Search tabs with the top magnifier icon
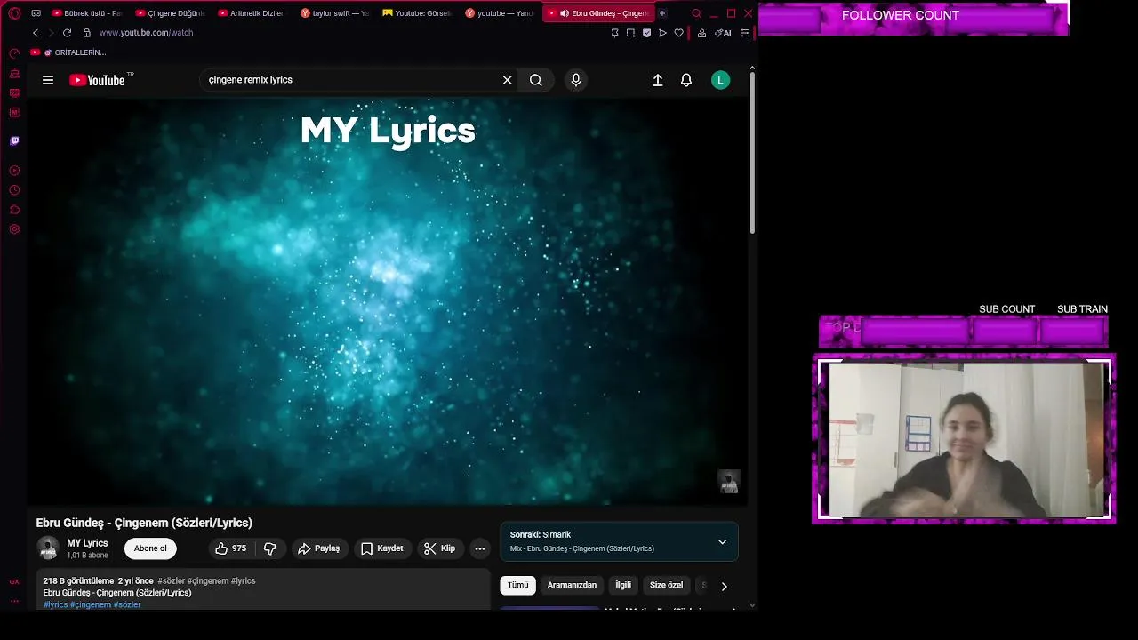Screen dimensions: 1138x640 click(x=696, y=13)
